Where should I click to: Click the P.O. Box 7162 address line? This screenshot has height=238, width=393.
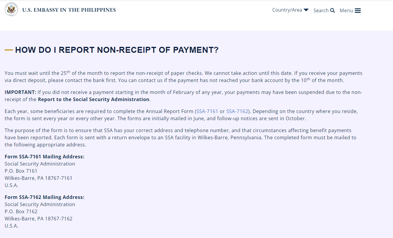pos(21,211)
